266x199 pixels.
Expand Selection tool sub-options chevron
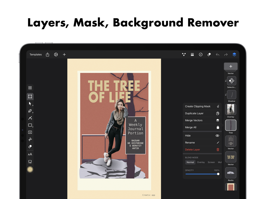point(33,105)
